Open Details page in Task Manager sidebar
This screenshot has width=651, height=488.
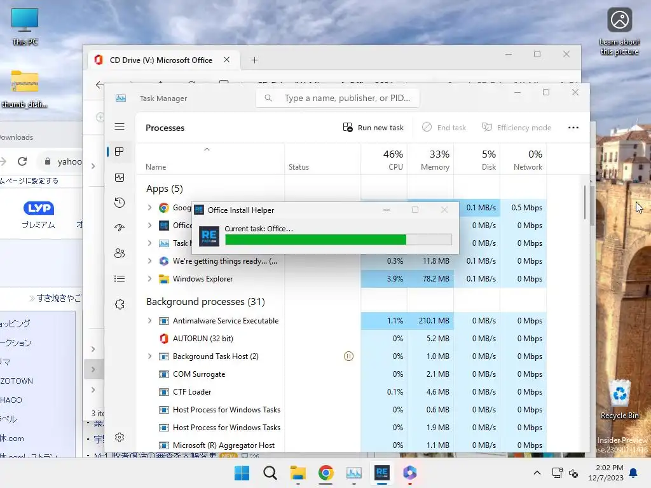(x=120, y=278)
